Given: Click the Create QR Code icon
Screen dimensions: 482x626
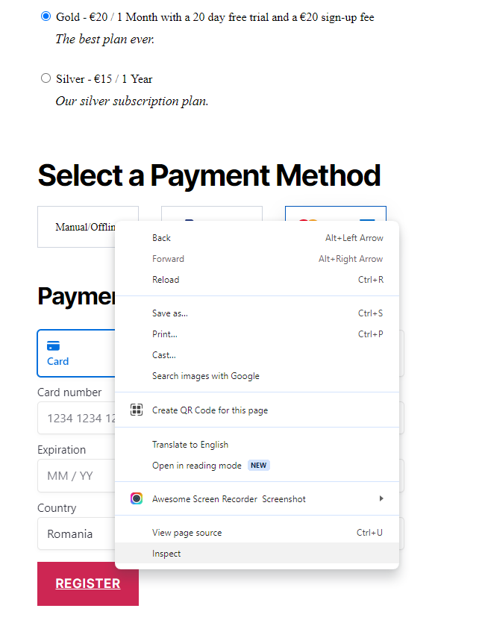Looking at the screenshot, I should pos(137,410).
